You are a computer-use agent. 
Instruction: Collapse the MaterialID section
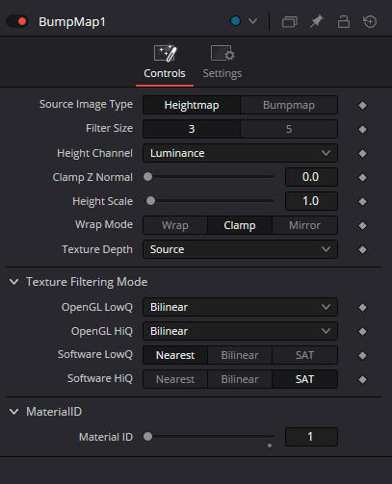14,412
